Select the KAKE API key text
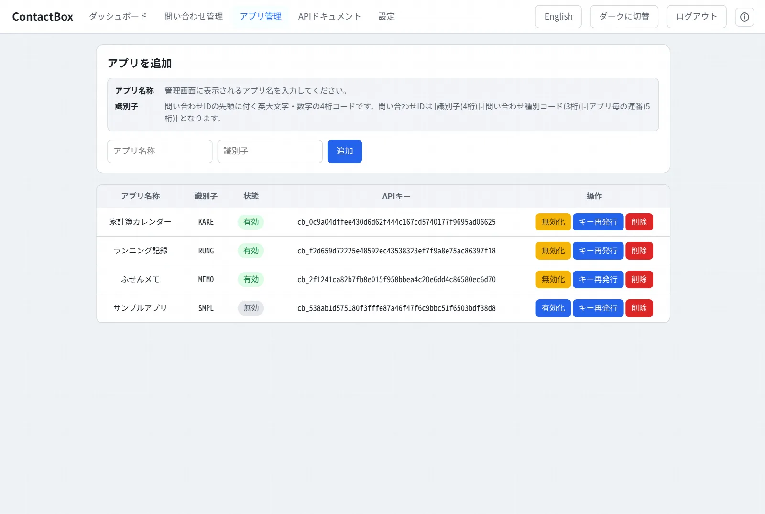Image resolution: width=765 pixels, height=514 pixels. [x=396, y=222]
